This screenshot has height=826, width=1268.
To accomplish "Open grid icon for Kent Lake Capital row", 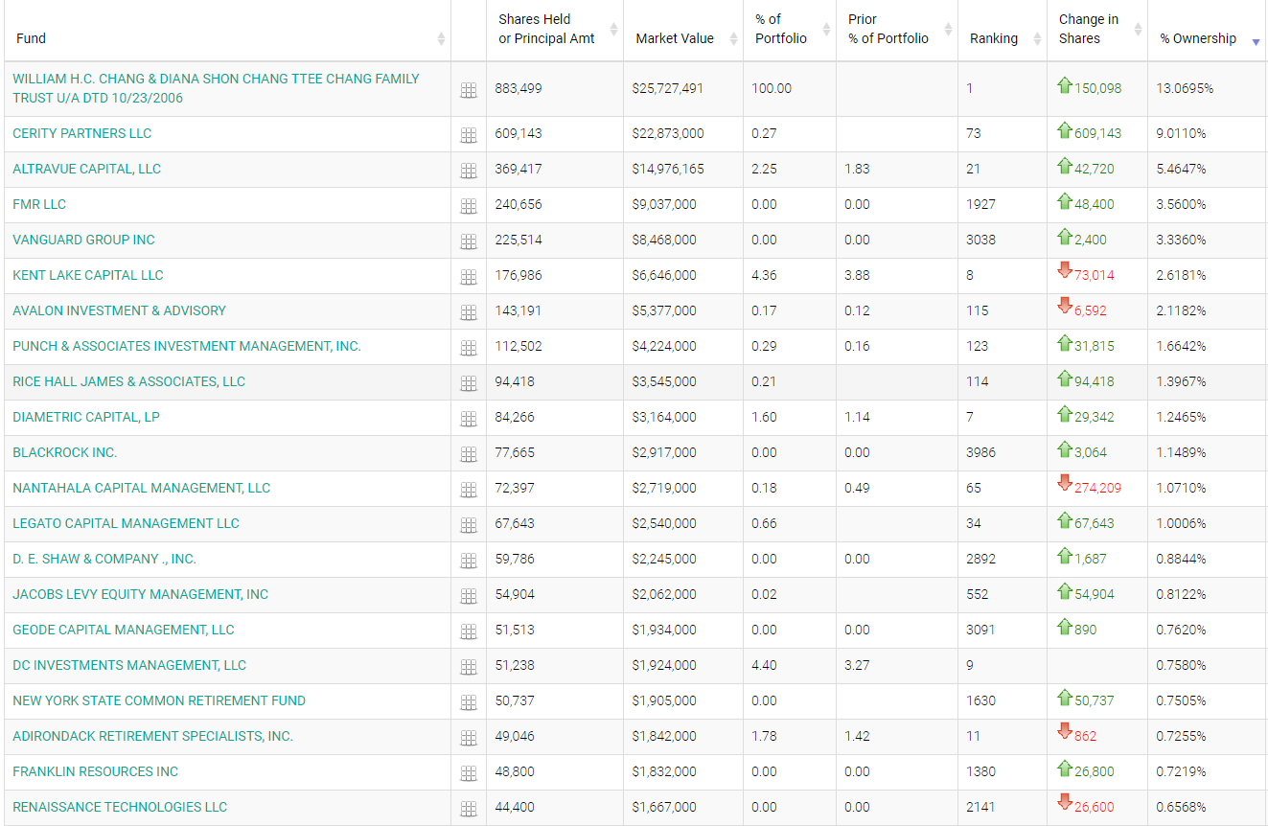I will (x=469, y=277).
